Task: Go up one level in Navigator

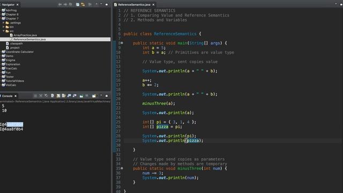Action: coord(70,5)
